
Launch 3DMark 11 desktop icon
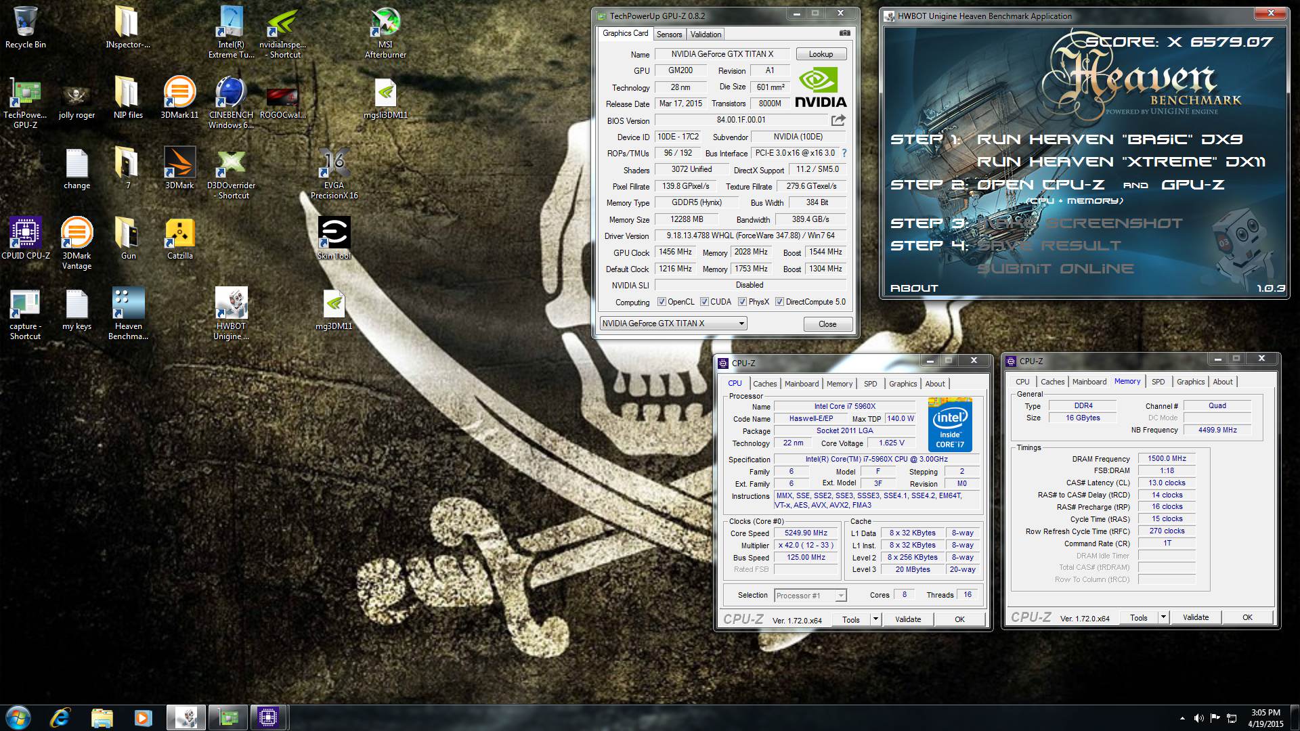coord(179,97)
